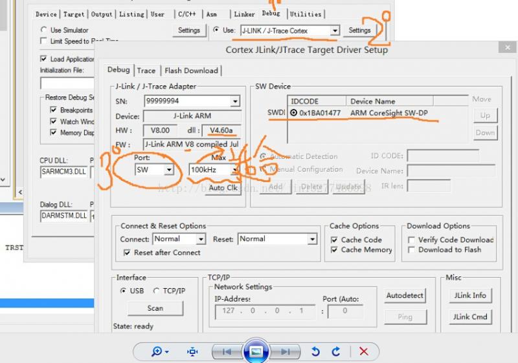
Task: Toggle Reset after Connect checkbox
Action: click(x=127, y=253)
